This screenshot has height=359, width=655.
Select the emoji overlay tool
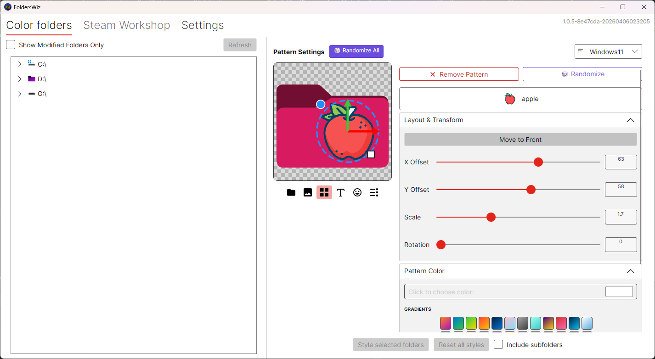[x=357, y=192]
